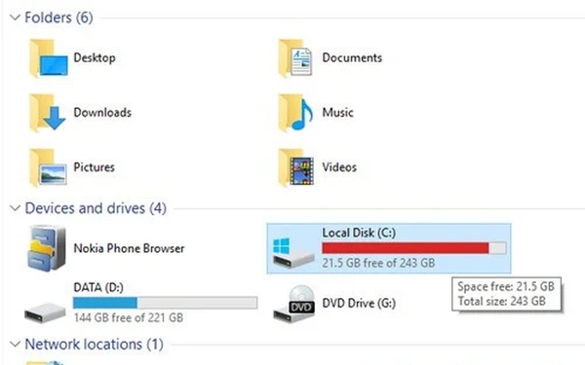Click the Nokia Phone Browser icon

click(46, 248)
